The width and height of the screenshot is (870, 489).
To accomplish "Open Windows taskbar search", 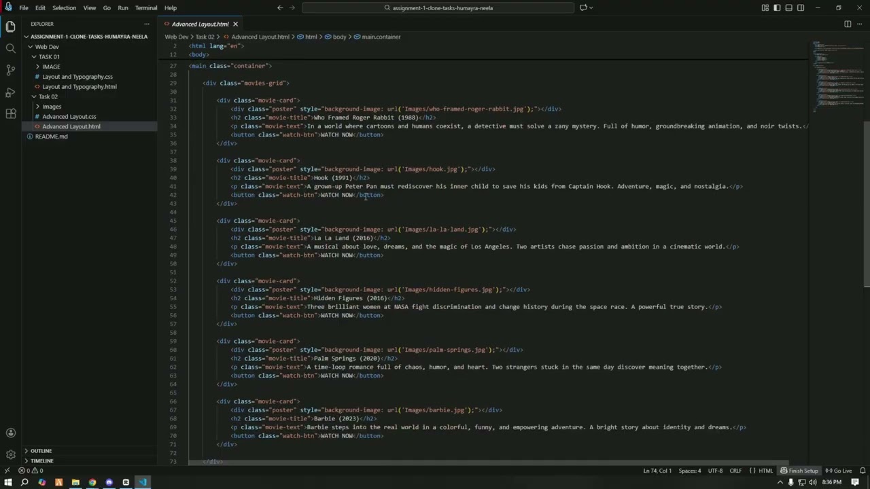I will click(24, 482).
